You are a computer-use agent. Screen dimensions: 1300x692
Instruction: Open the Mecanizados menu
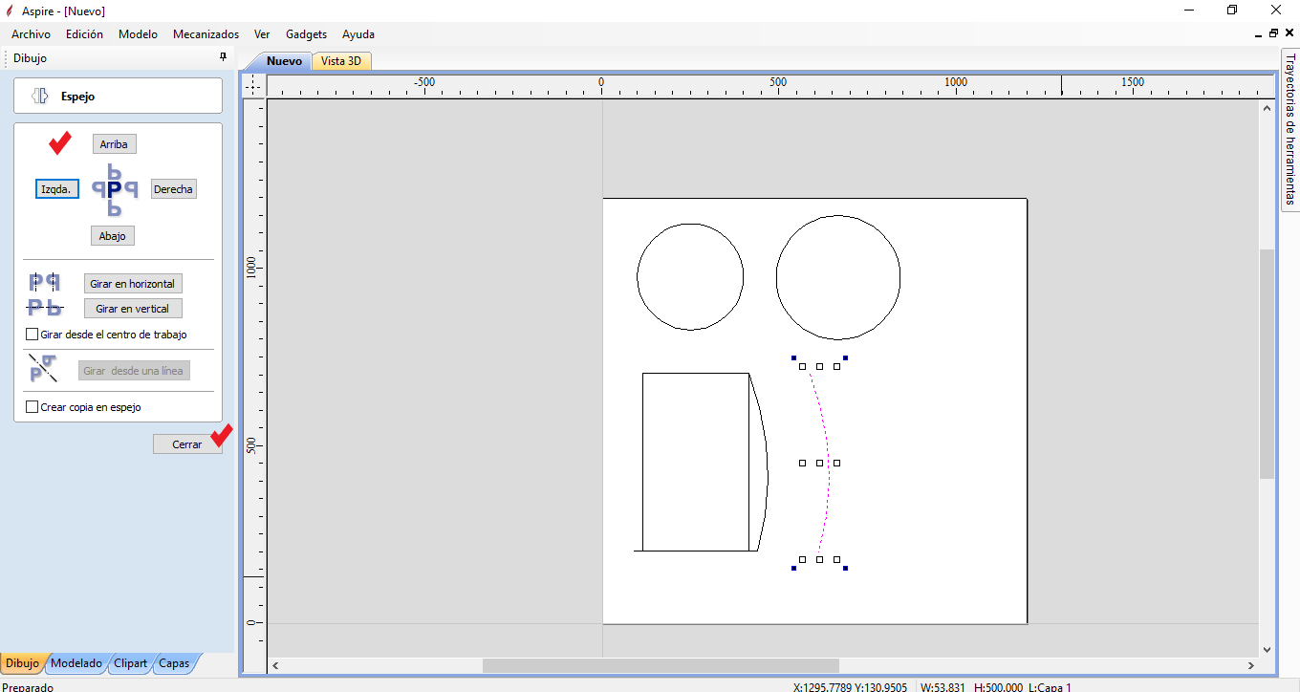click(206, 34)
